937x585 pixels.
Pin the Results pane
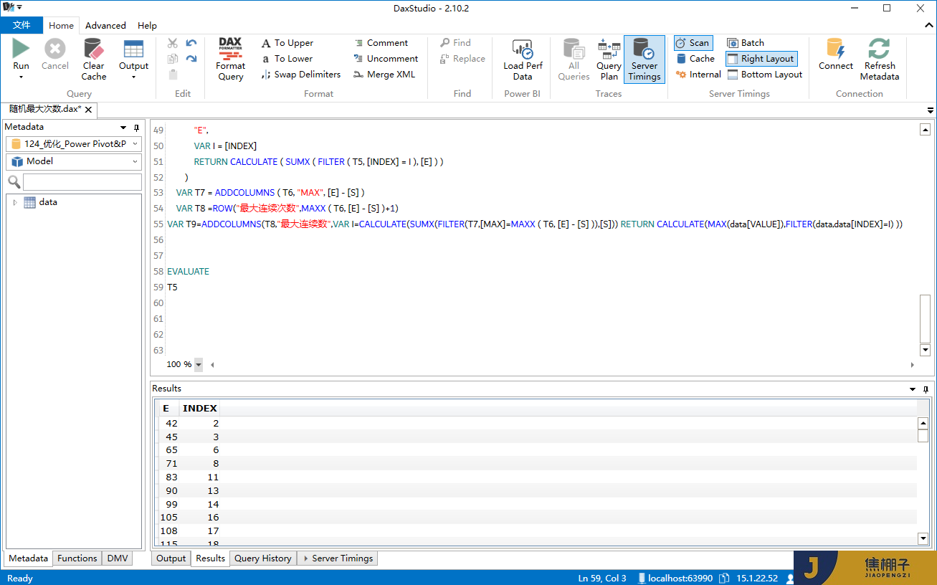click(926, 389)
